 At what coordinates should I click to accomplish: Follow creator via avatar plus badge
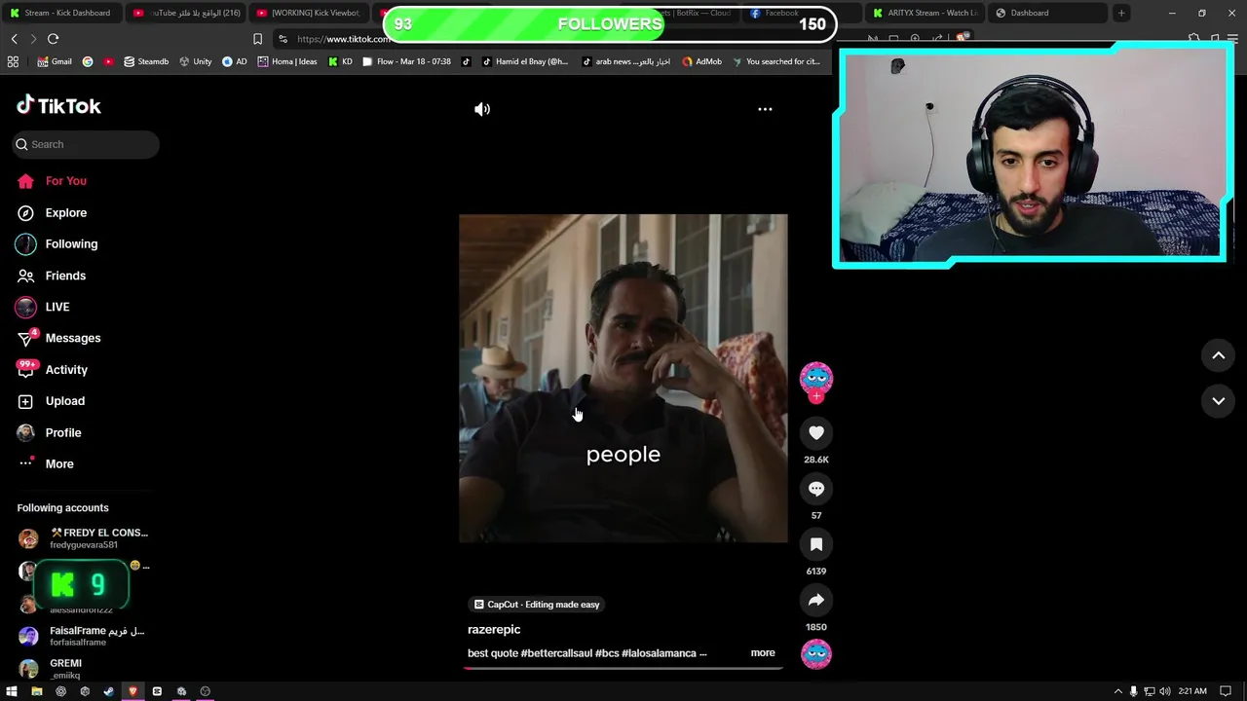pyautogui.click(x=816, y=396)
